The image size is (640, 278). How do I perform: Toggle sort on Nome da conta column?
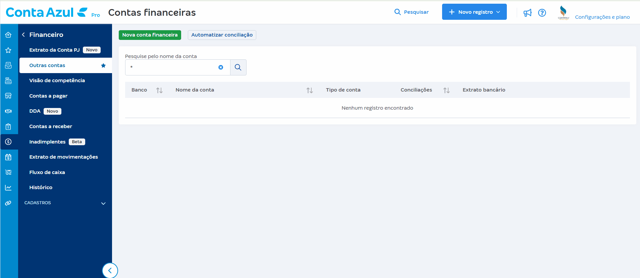tap(309, 90)
